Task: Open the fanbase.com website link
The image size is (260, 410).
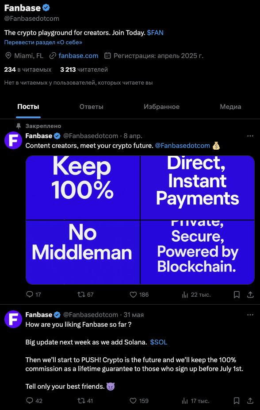Action: click(78, 56)
